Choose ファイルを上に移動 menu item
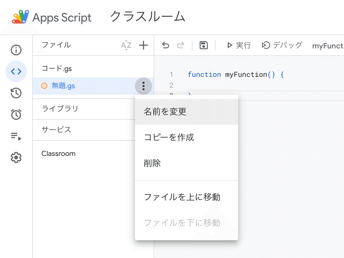 click(186, 197)
